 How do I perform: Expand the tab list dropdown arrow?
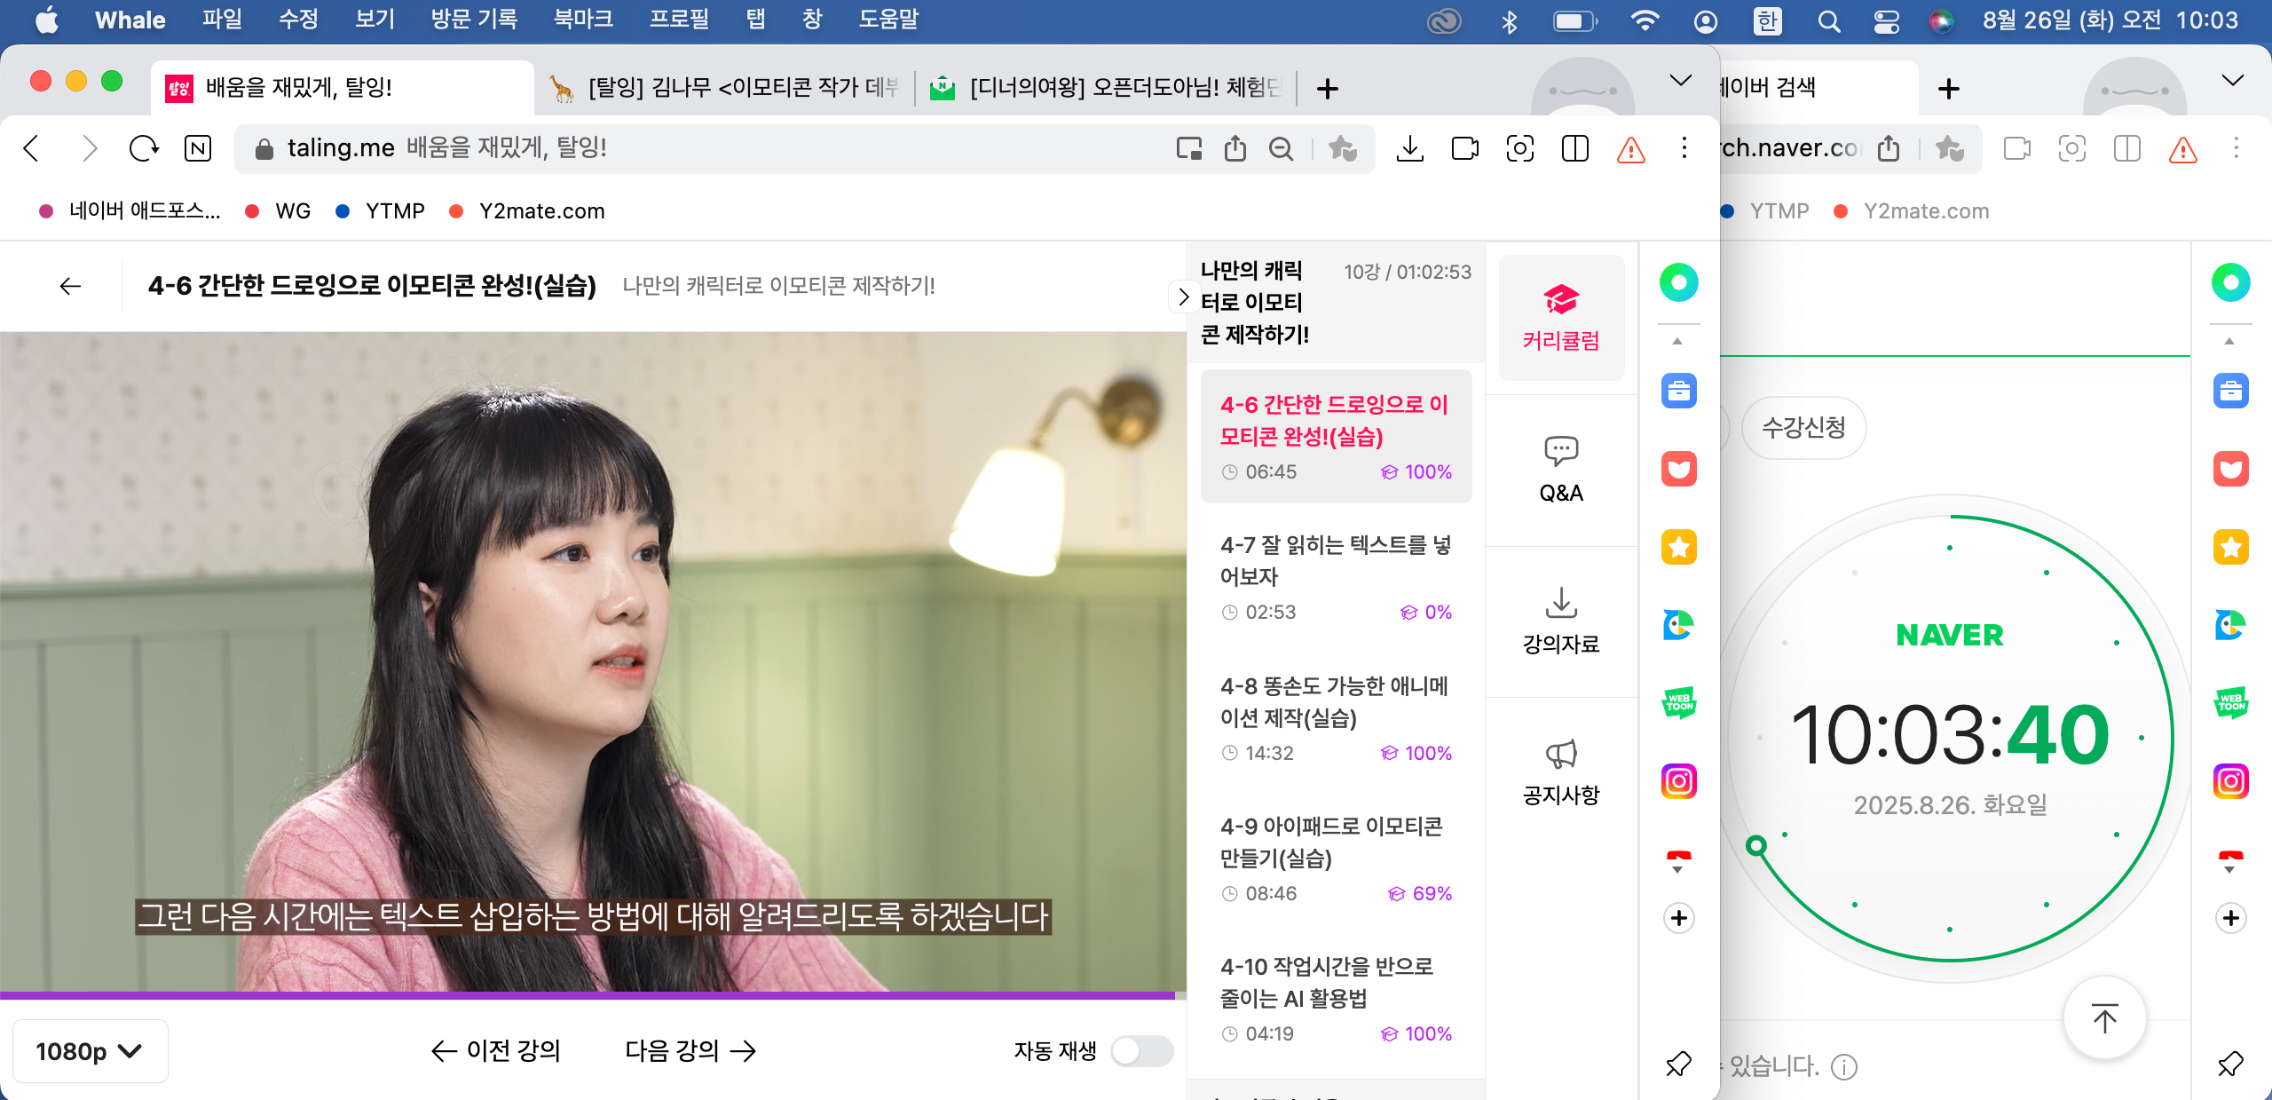[1680, 81]
